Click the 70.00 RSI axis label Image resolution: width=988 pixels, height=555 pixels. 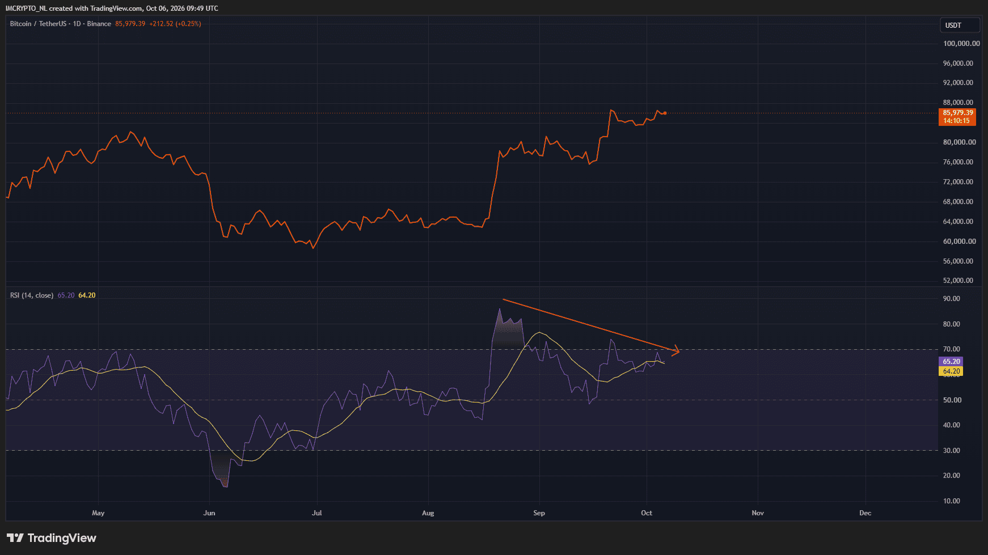(x=952, y=349)
